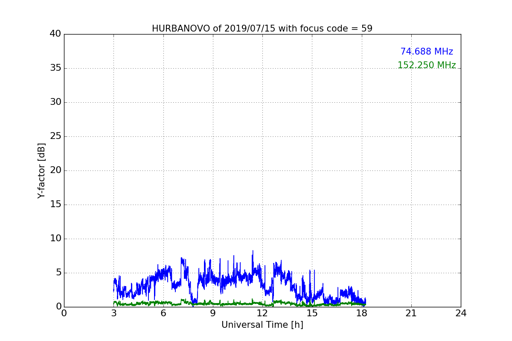Click x-axis tick label 21
The height and width of the screenshot is (341, 512).
(411, 313)
